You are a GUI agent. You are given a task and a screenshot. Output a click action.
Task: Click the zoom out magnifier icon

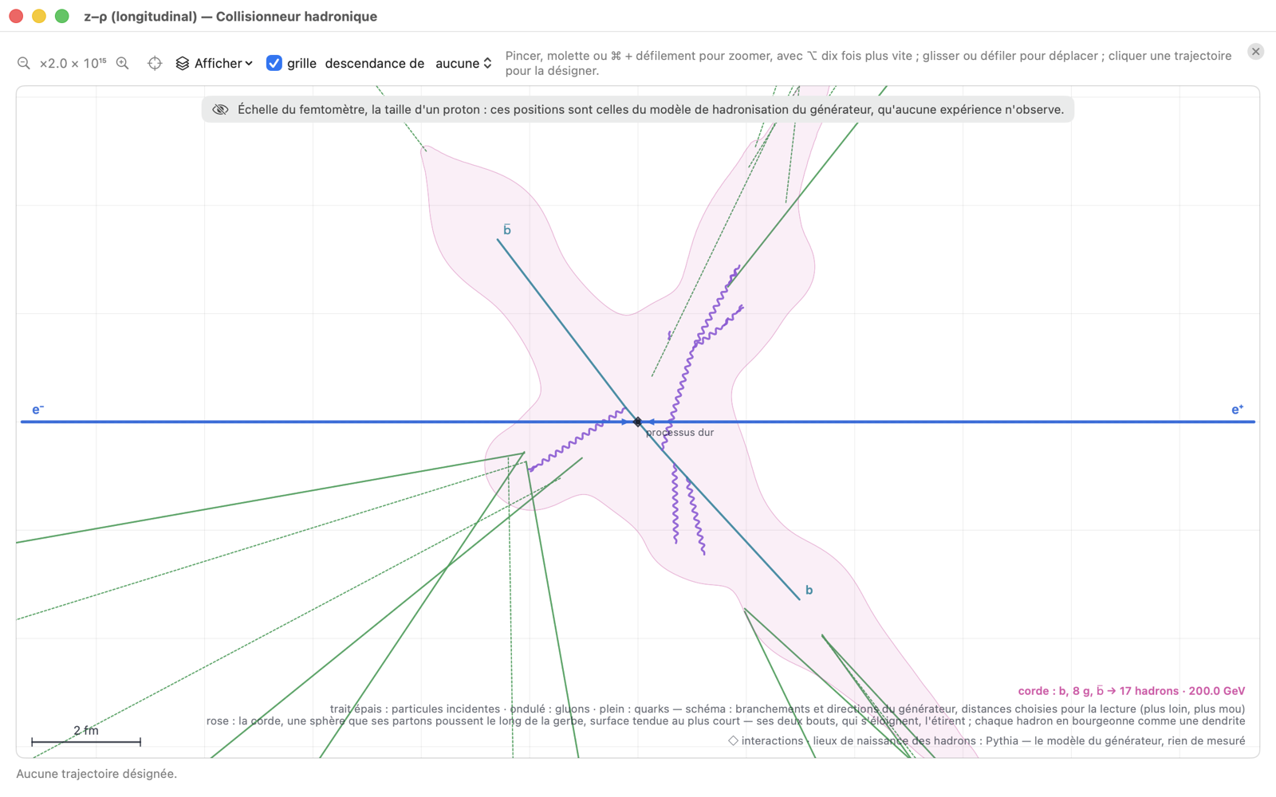(24, 63)
